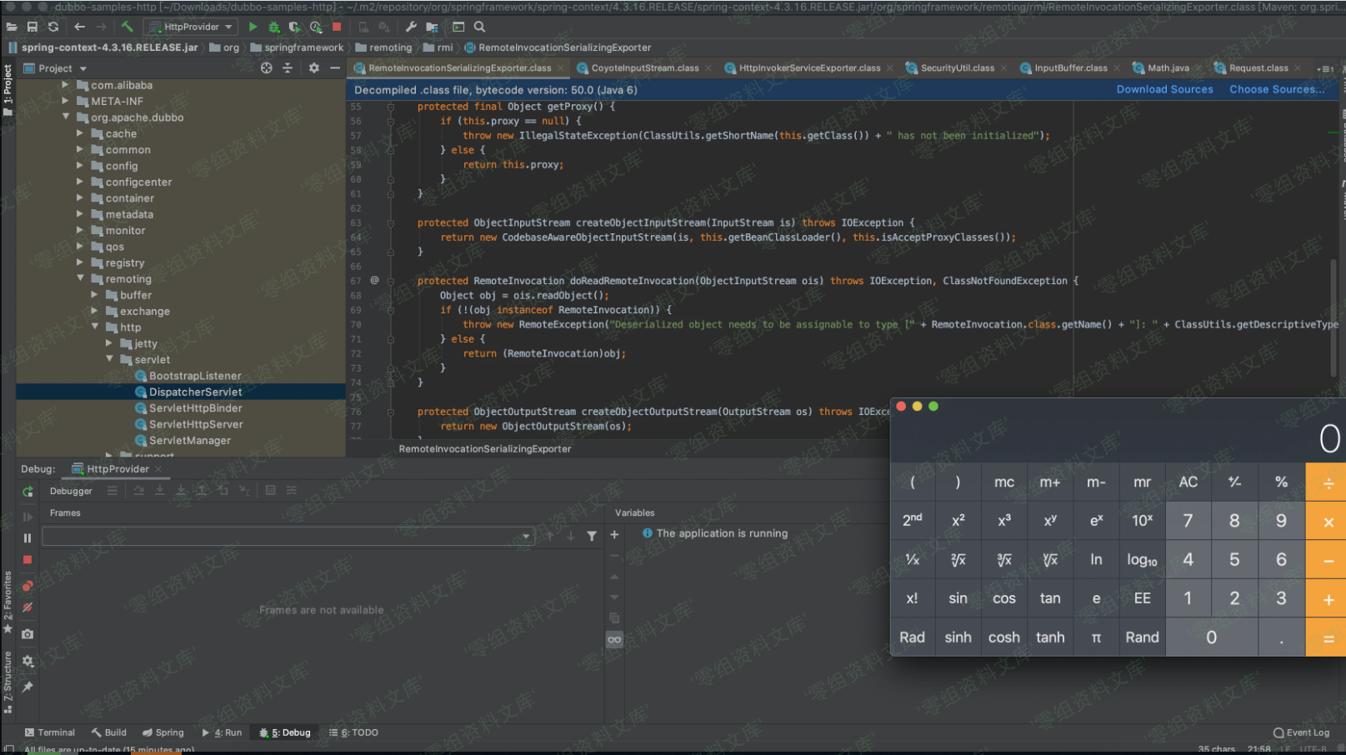This screenshot has width=1346, height=755.
Task: Click the Choose Sources link
Action: point(1276,89)
